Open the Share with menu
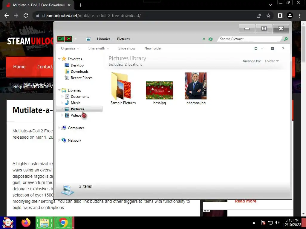This screenshot has height=229, width=306. point(99,48)
